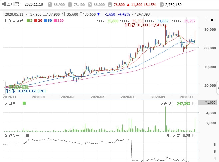Click the 20MA value 35,355
The width and height of the screenshot is (219, 162).
(138, 21)
